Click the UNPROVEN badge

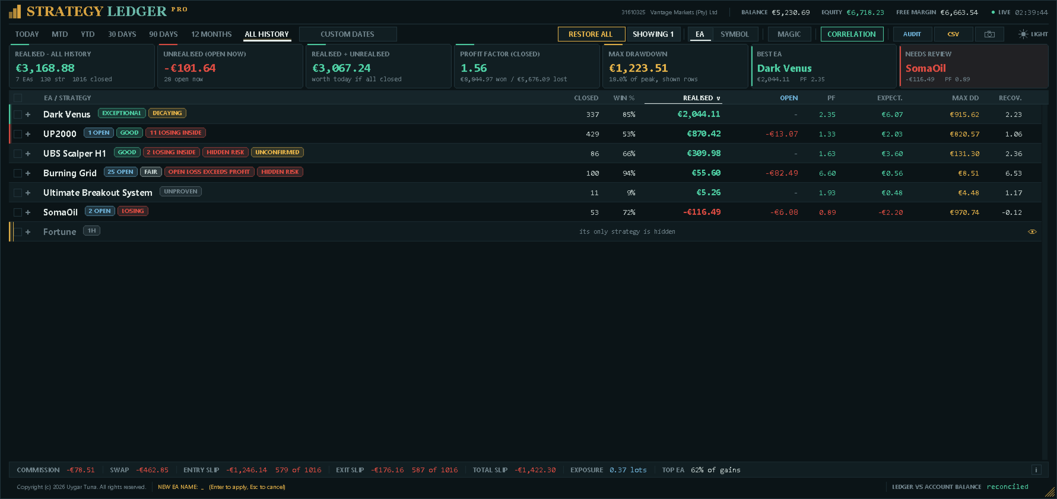coord(180,192)
